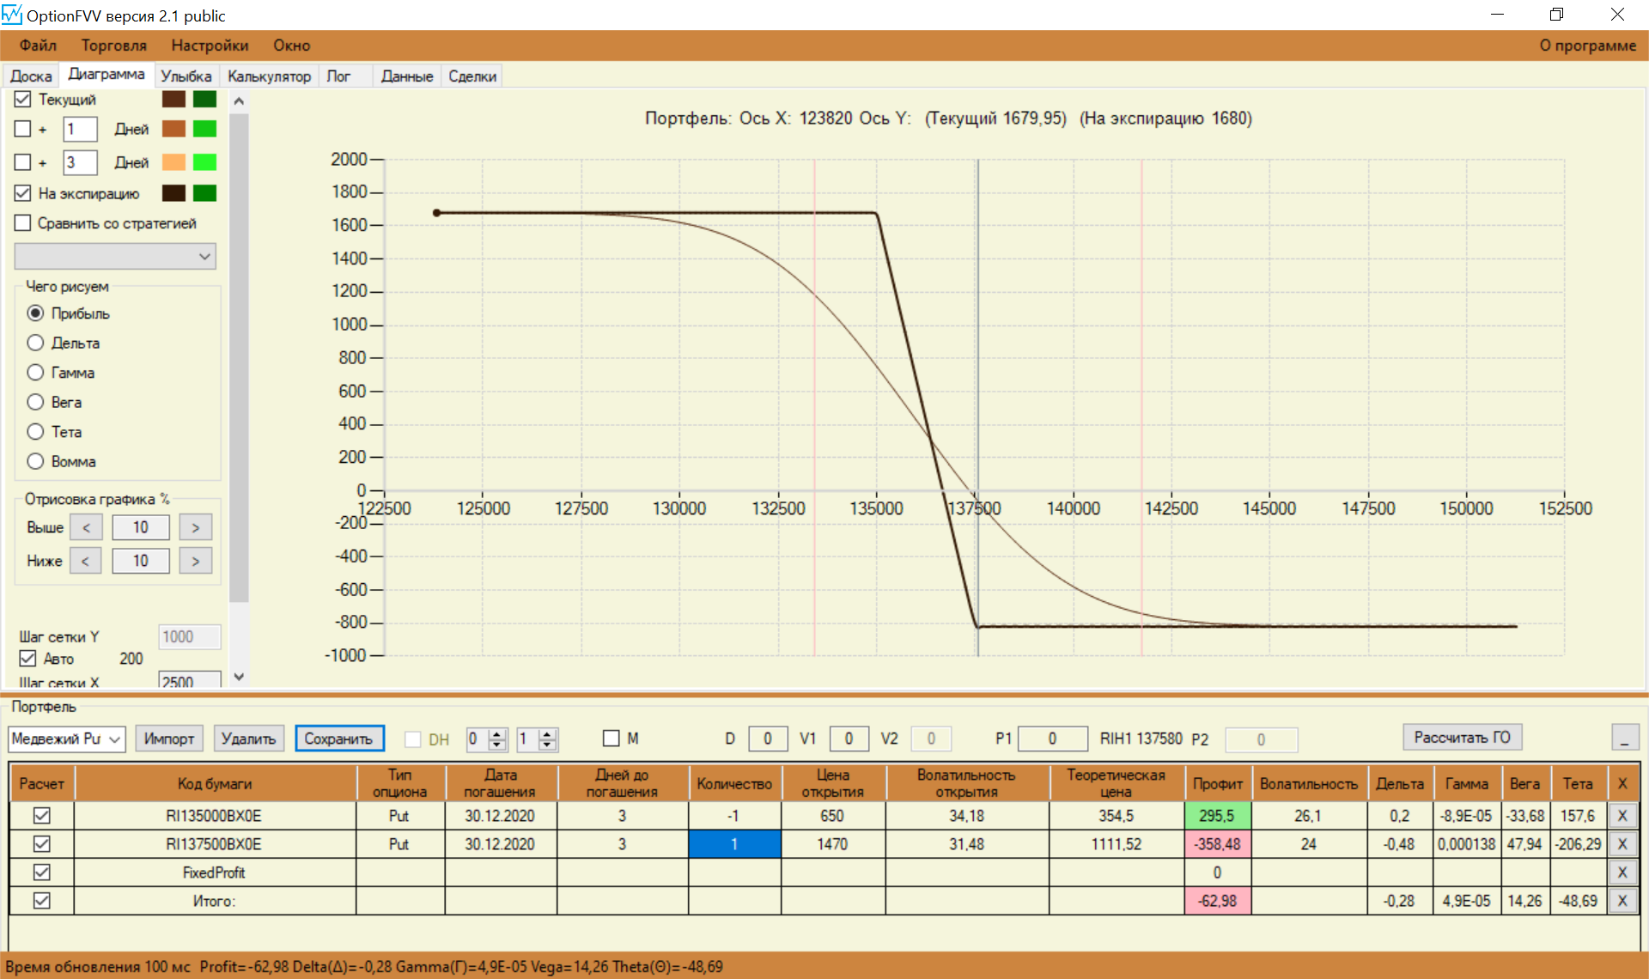Toggle the Текущий checkbox

23,100
